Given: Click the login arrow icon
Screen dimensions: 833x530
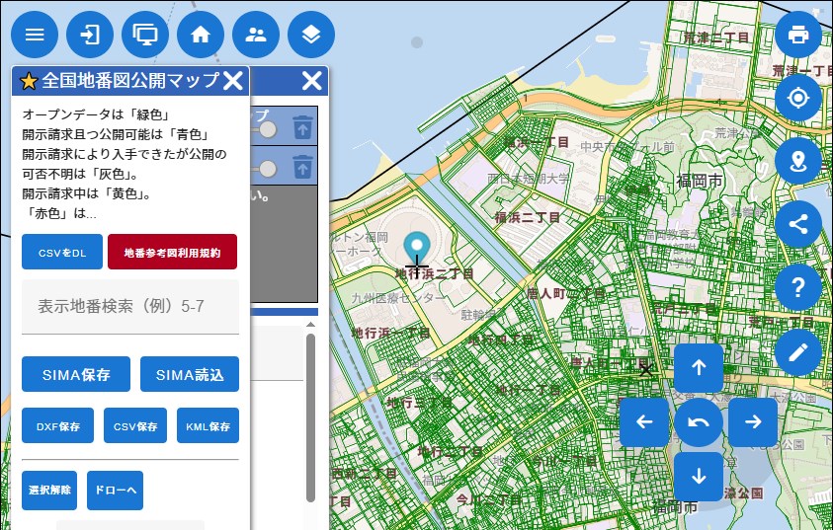Looking at the screenshot, I should coord(90,35).
